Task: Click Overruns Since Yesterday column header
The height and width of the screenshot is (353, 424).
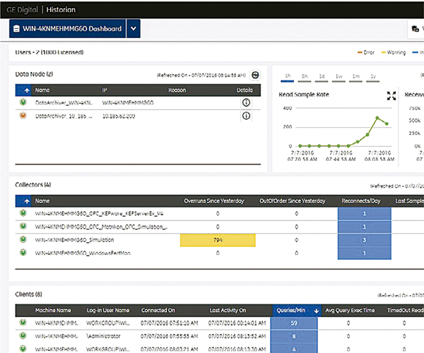Action: 214,201
